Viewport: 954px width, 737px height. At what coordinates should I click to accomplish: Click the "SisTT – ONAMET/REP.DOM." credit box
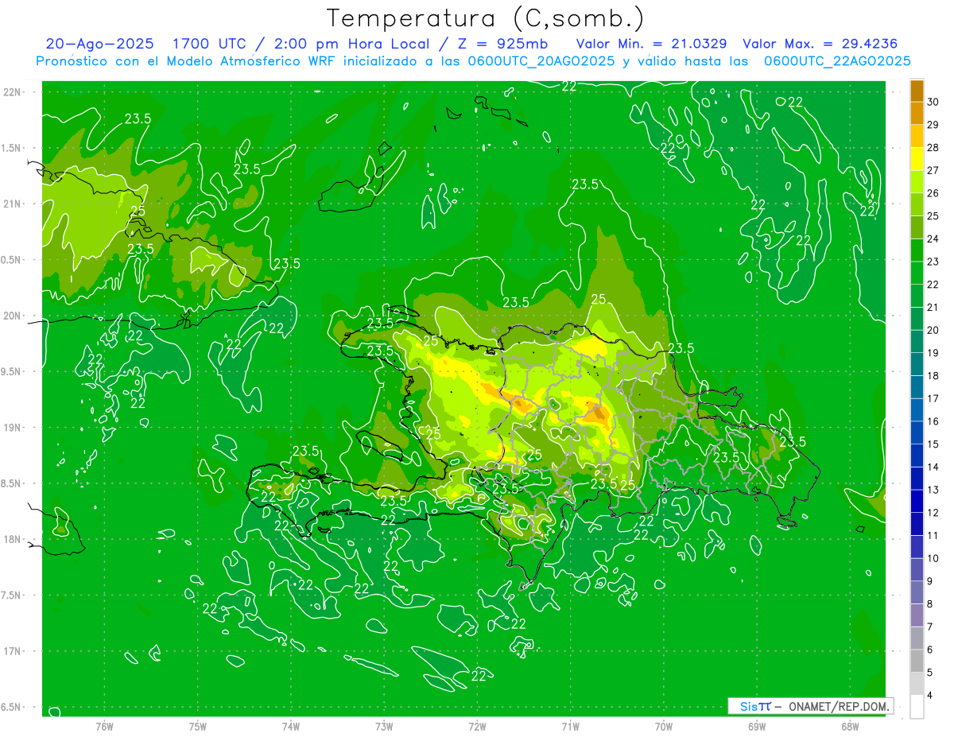(810, 706)
